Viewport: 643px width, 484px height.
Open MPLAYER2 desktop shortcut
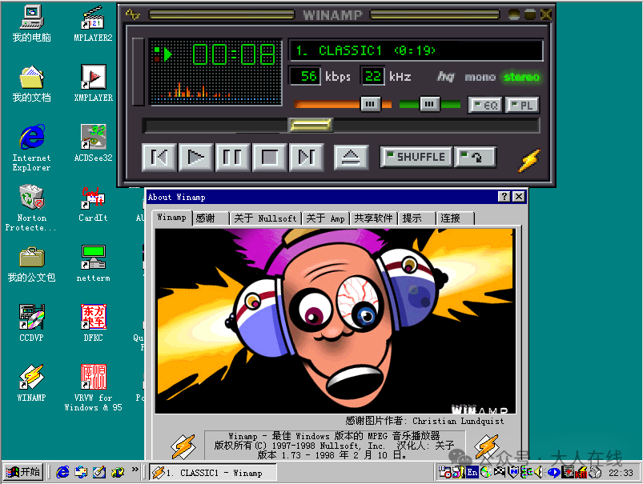pos(93,24)
